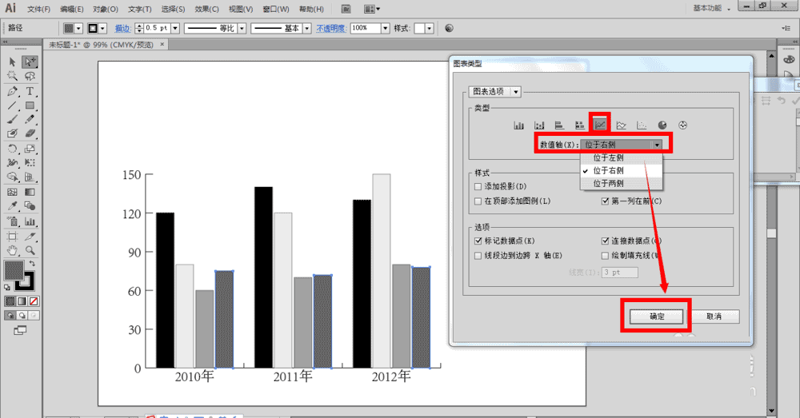Set fill to Color mode button
The height and width of the screenshot is (418, 800).
(10, 301)
